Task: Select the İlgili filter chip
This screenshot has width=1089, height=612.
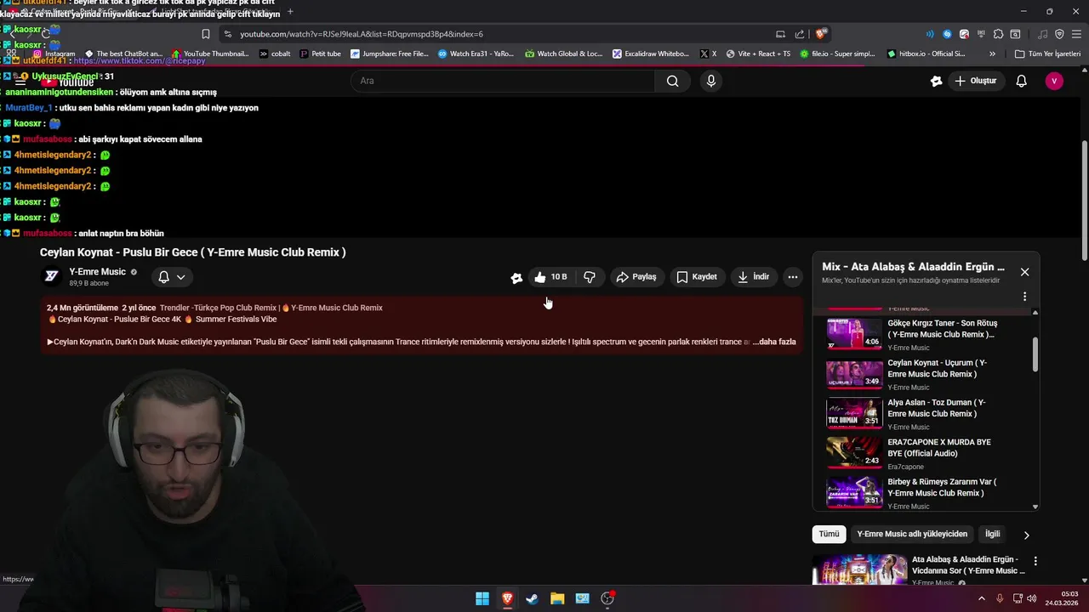Action: tap(992, 534)
